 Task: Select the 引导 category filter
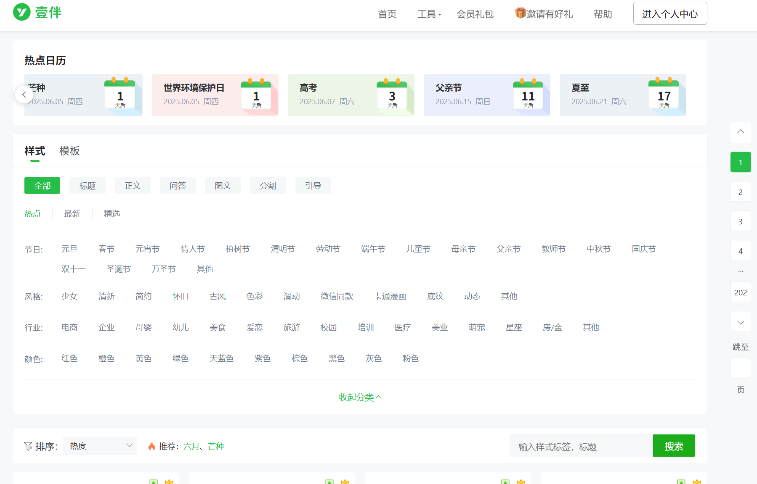click(x=313, y=186)
